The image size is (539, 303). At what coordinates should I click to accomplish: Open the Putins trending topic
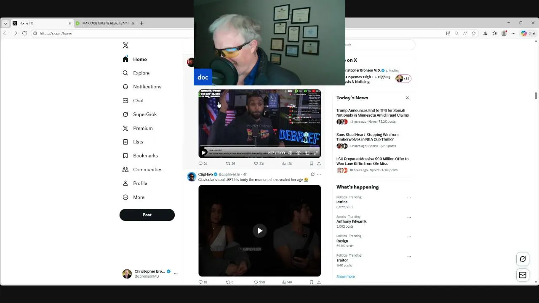tap(342, 202)
